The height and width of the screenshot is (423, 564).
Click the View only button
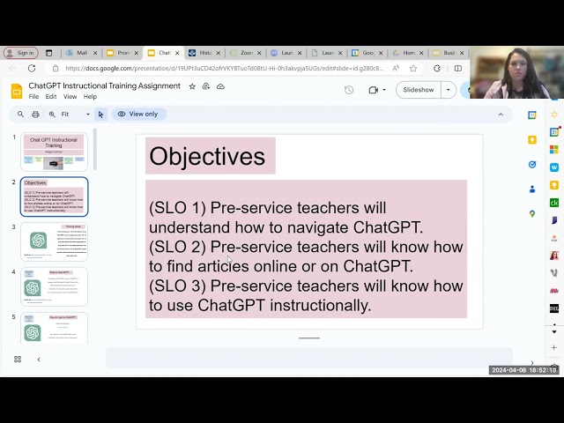tap(138, 114)
